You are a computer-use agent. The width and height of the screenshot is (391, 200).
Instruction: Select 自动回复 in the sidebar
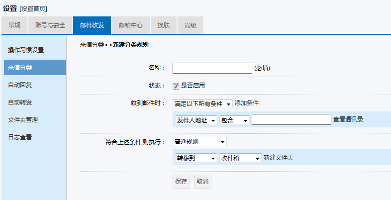35,85
